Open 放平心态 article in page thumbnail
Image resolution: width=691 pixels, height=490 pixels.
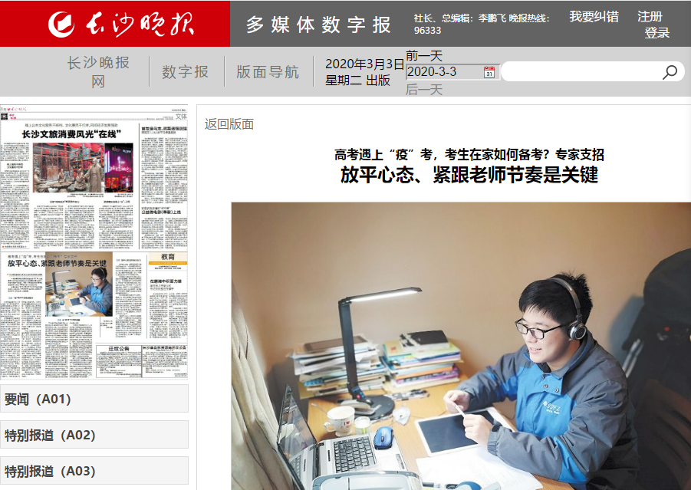click(57, 263)
